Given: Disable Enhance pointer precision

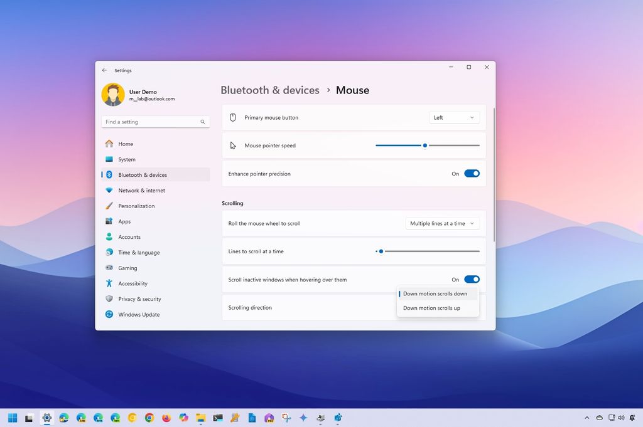Looking at the screenshot, I should pyautogui.click(x=472, y=174).
